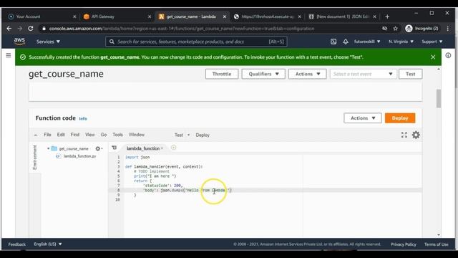The width and height of the screenshot is (458, 258).
Task: Click the top Test button
Action: pyautogui.click(x=410, y=74)
